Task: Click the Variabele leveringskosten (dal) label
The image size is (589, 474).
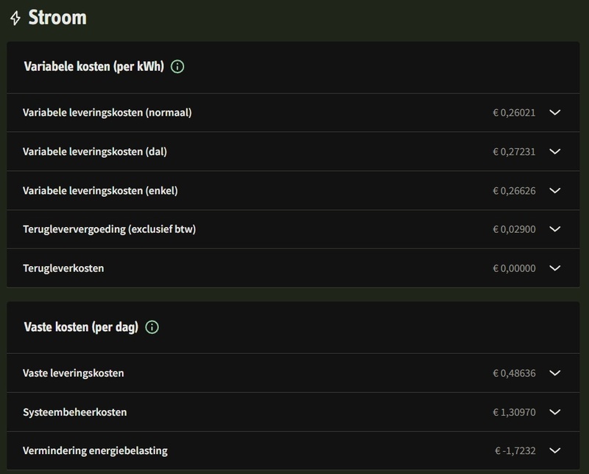Action: point(95,152)
